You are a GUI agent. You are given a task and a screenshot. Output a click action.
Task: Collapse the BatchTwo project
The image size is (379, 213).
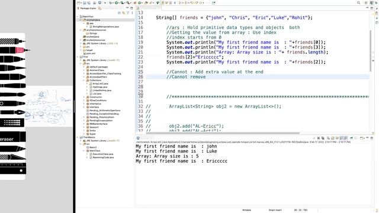[78, 17]
